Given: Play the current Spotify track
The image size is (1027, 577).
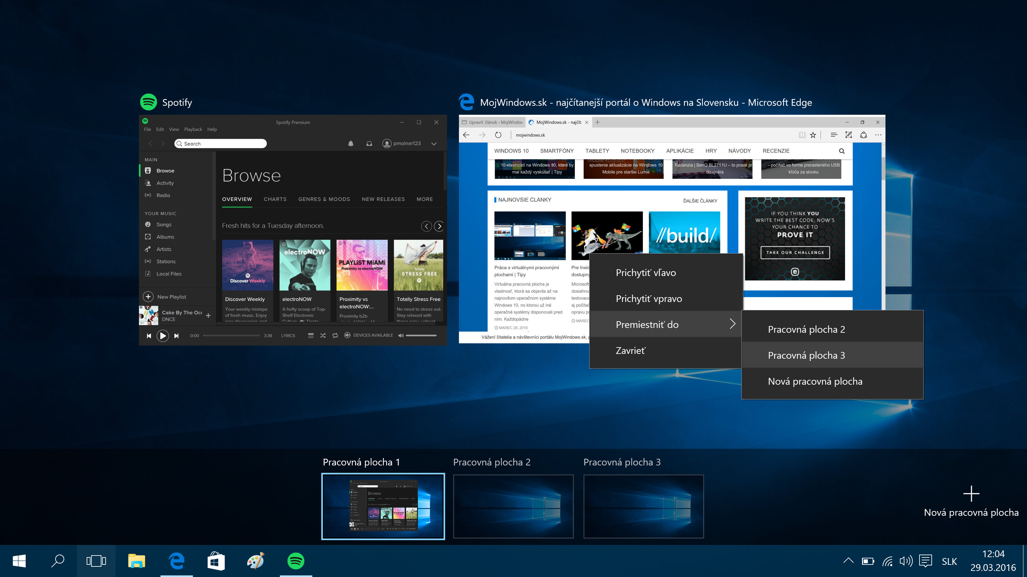Looking at the screenshot, I should pyautogui.click(x=163, y=336).
